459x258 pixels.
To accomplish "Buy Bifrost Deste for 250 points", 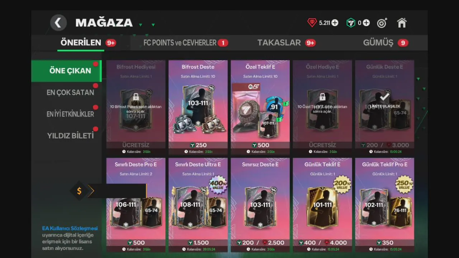I will [198, 145].
